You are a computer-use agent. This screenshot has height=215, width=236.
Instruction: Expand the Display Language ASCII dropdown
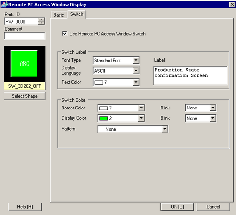pos(136,71)
